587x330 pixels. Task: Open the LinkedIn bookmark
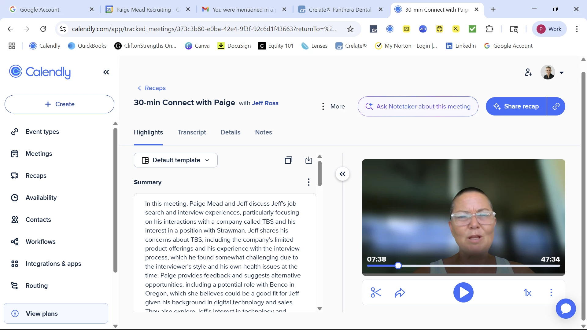click(461, 46)
